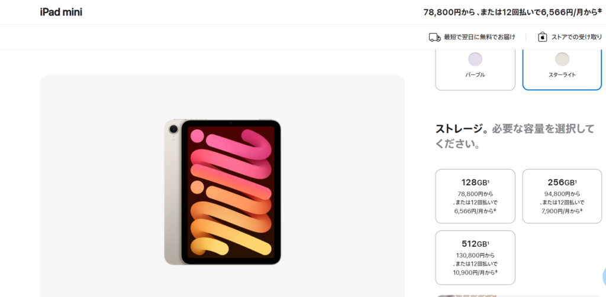The height and width of the screenshot is (297, 606).
Task: Click the iPad mini product image
Action: [223, 192]
